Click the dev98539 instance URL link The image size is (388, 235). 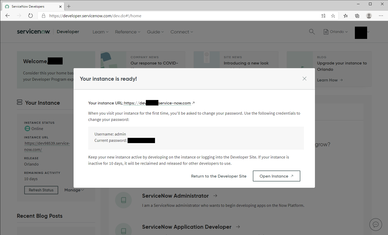(47, 146)
